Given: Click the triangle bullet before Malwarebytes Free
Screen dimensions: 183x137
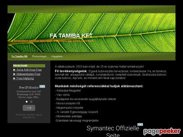Looking at the screenshot, I should [14, 74].
